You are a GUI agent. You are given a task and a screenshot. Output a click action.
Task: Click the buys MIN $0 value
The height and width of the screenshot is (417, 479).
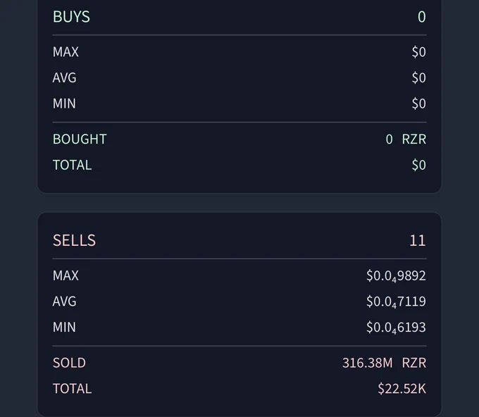tap(418, 104)
